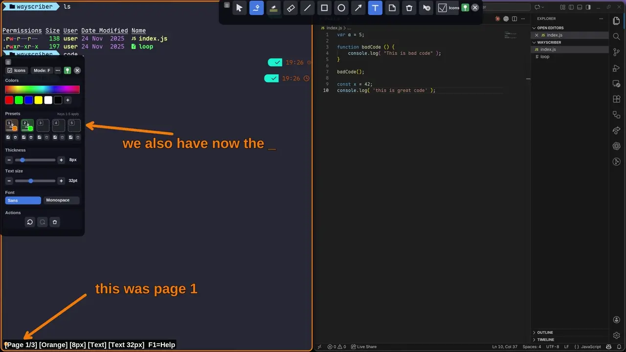Viewport: 626px width, 352px height.
Task: Apply preset 2 green pen
Action: [x=27, y=126]
